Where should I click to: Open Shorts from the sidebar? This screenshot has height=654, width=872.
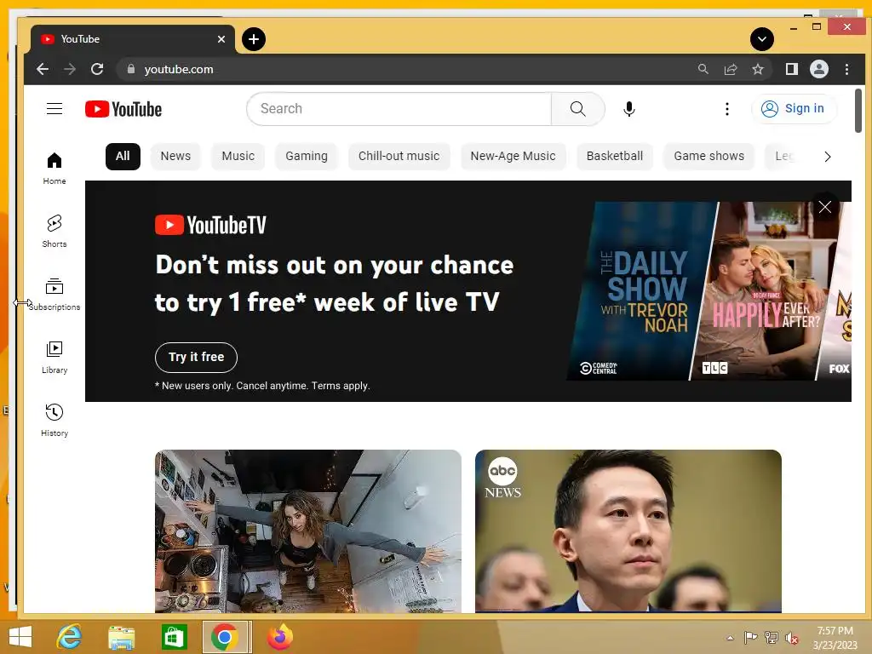[54, 231]
